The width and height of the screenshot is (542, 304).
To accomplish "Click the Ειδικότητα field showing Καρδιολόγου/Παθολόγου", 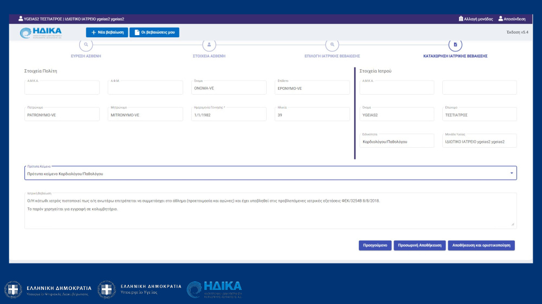I will tap(397, 141).
